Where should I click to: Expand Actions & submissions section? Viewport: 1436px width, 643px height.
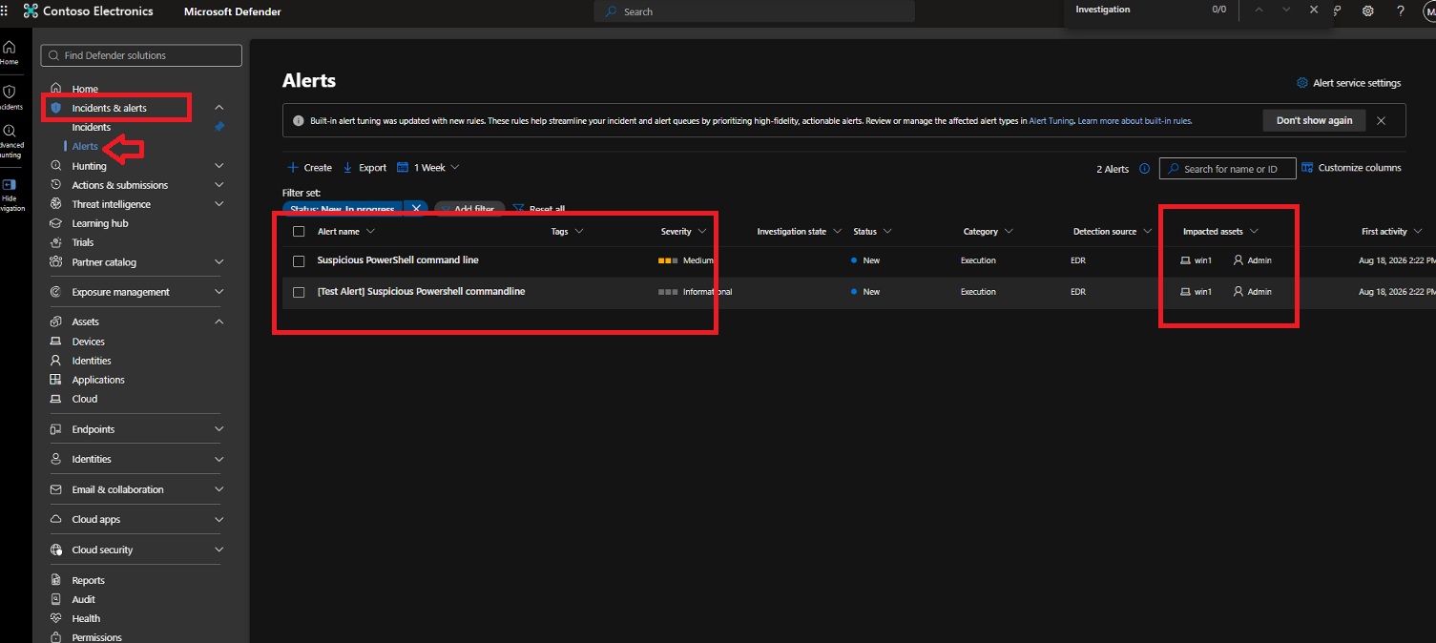pyautogui.click(x=219, y=185)
